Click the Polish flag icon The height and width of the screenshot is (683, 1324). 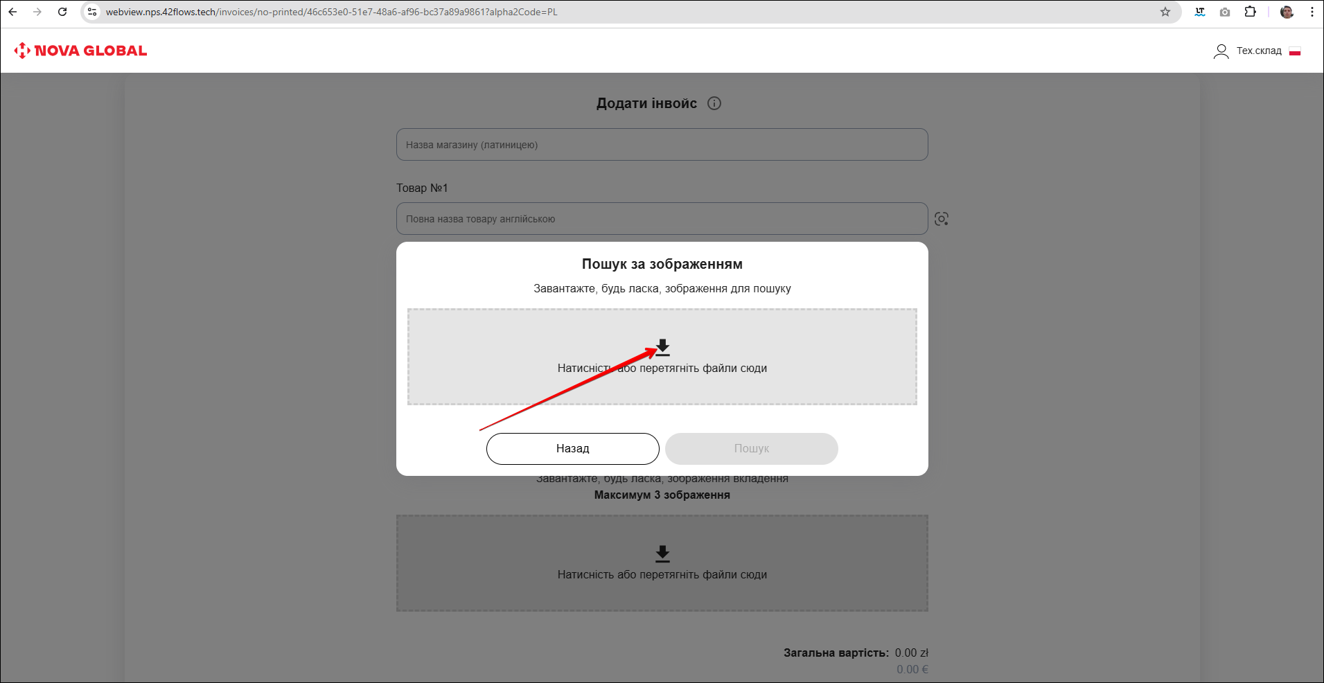tap(1294, 51)
